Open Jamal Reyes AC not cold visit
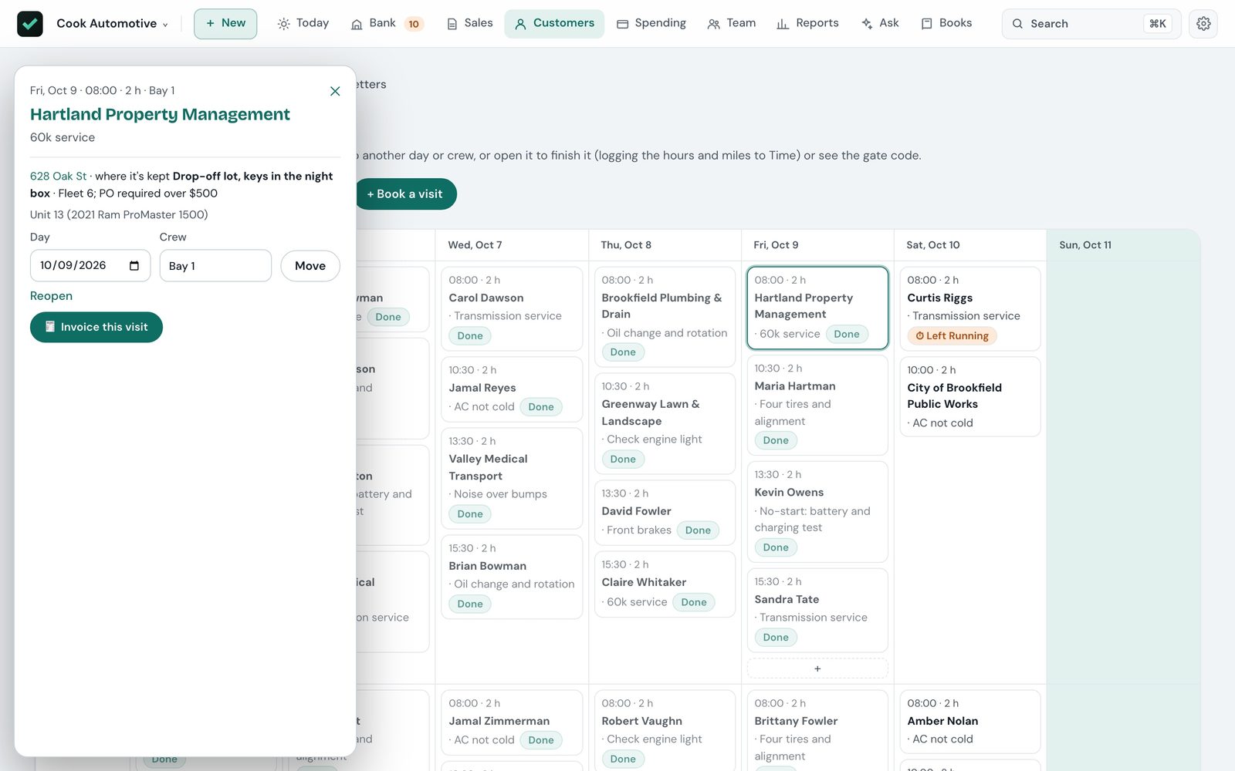Image resolution: width=1235 pixels, height=771 pixels. pos(512,389)
